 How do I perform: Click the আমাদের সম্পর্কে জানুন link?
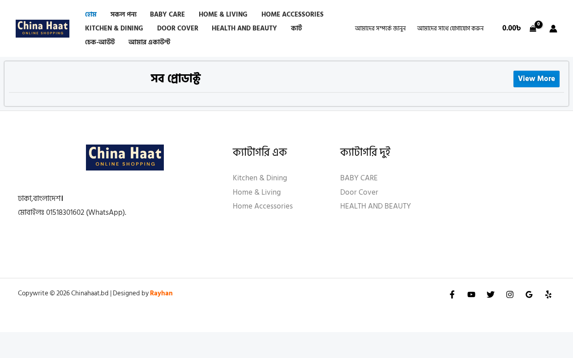click(x=380, y=29)
